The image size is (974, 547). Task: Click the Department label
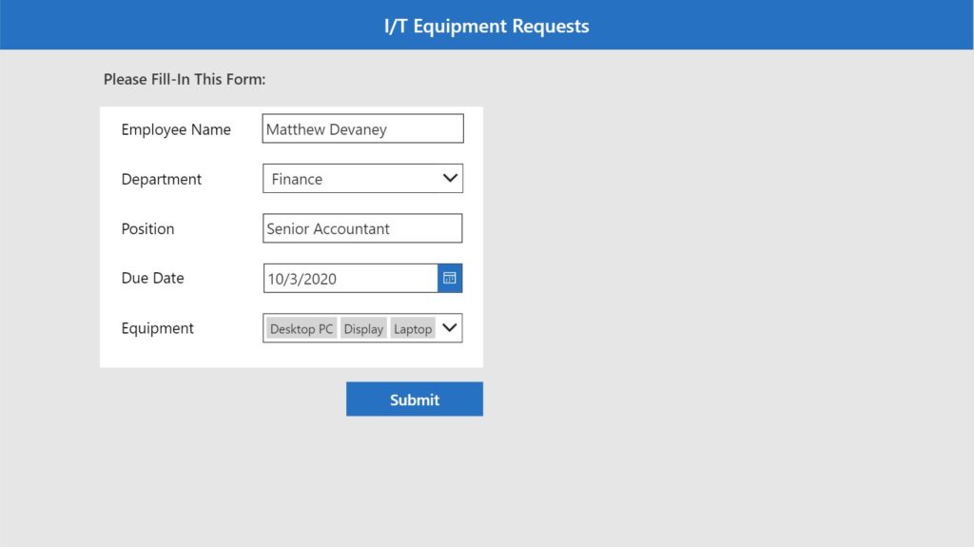pyautogui.click(x=162, y=179)
